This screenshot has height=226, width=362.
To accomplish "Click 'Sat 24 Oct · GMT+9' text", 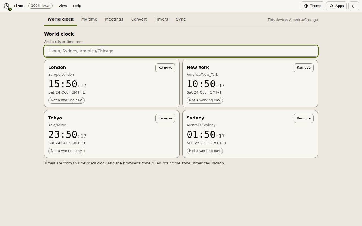I will point(66,143).
